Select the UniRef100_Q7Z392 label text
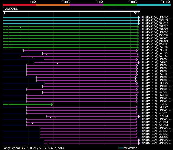Image resolution: width=173 pixels, height=150 pixels. [155, 113]
